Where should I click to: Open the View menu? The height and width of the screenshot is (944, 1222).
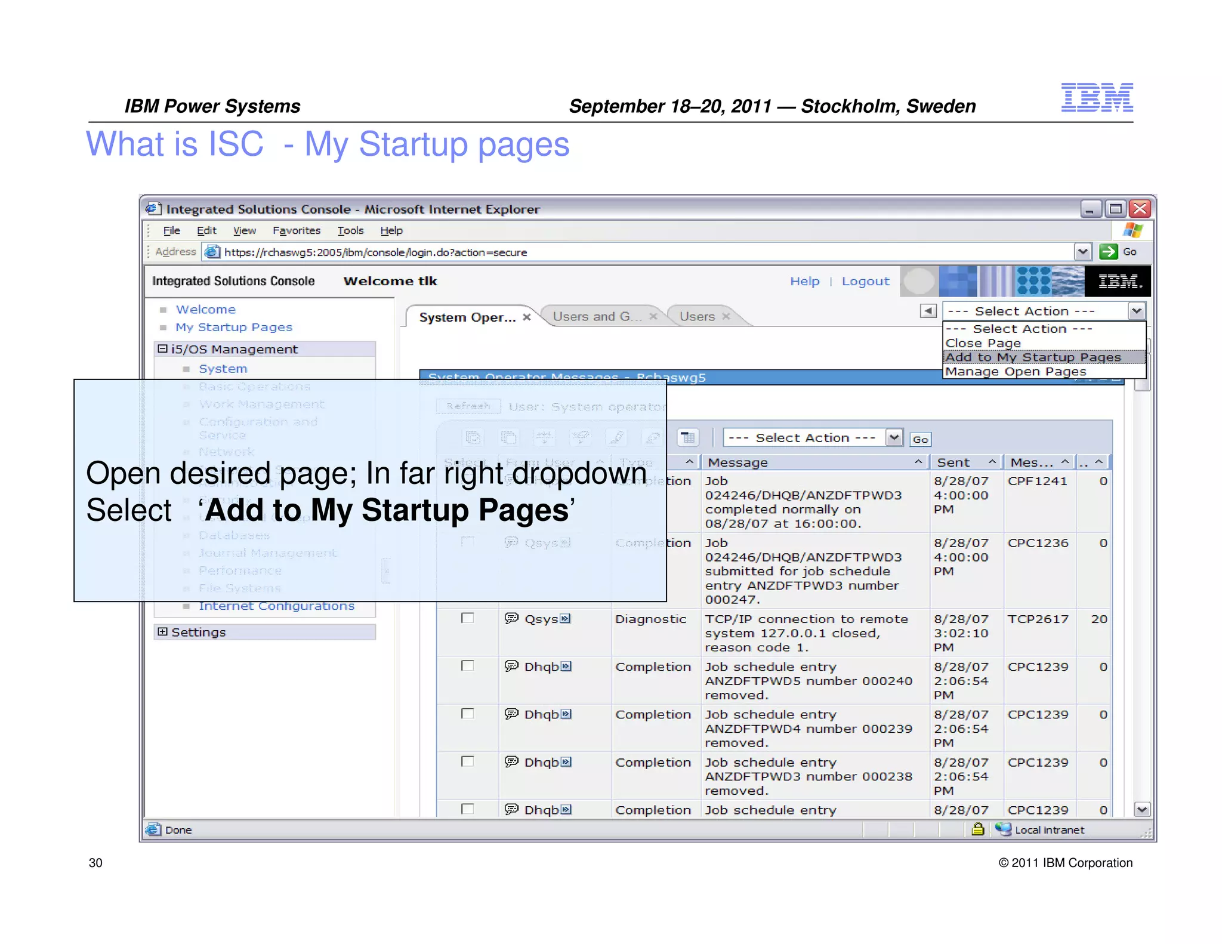(244, 230)
